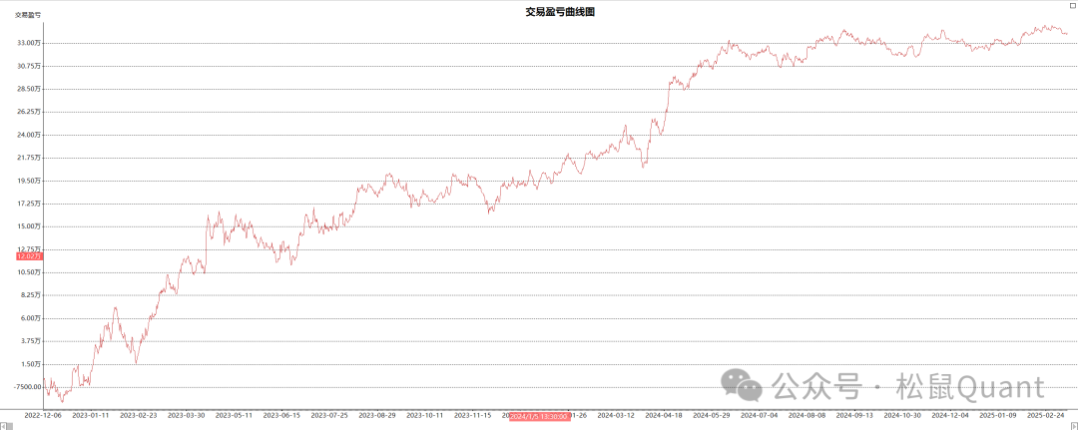
Task: Click the right scroll arrow at chart bottom
Action: click(1072, 426)
